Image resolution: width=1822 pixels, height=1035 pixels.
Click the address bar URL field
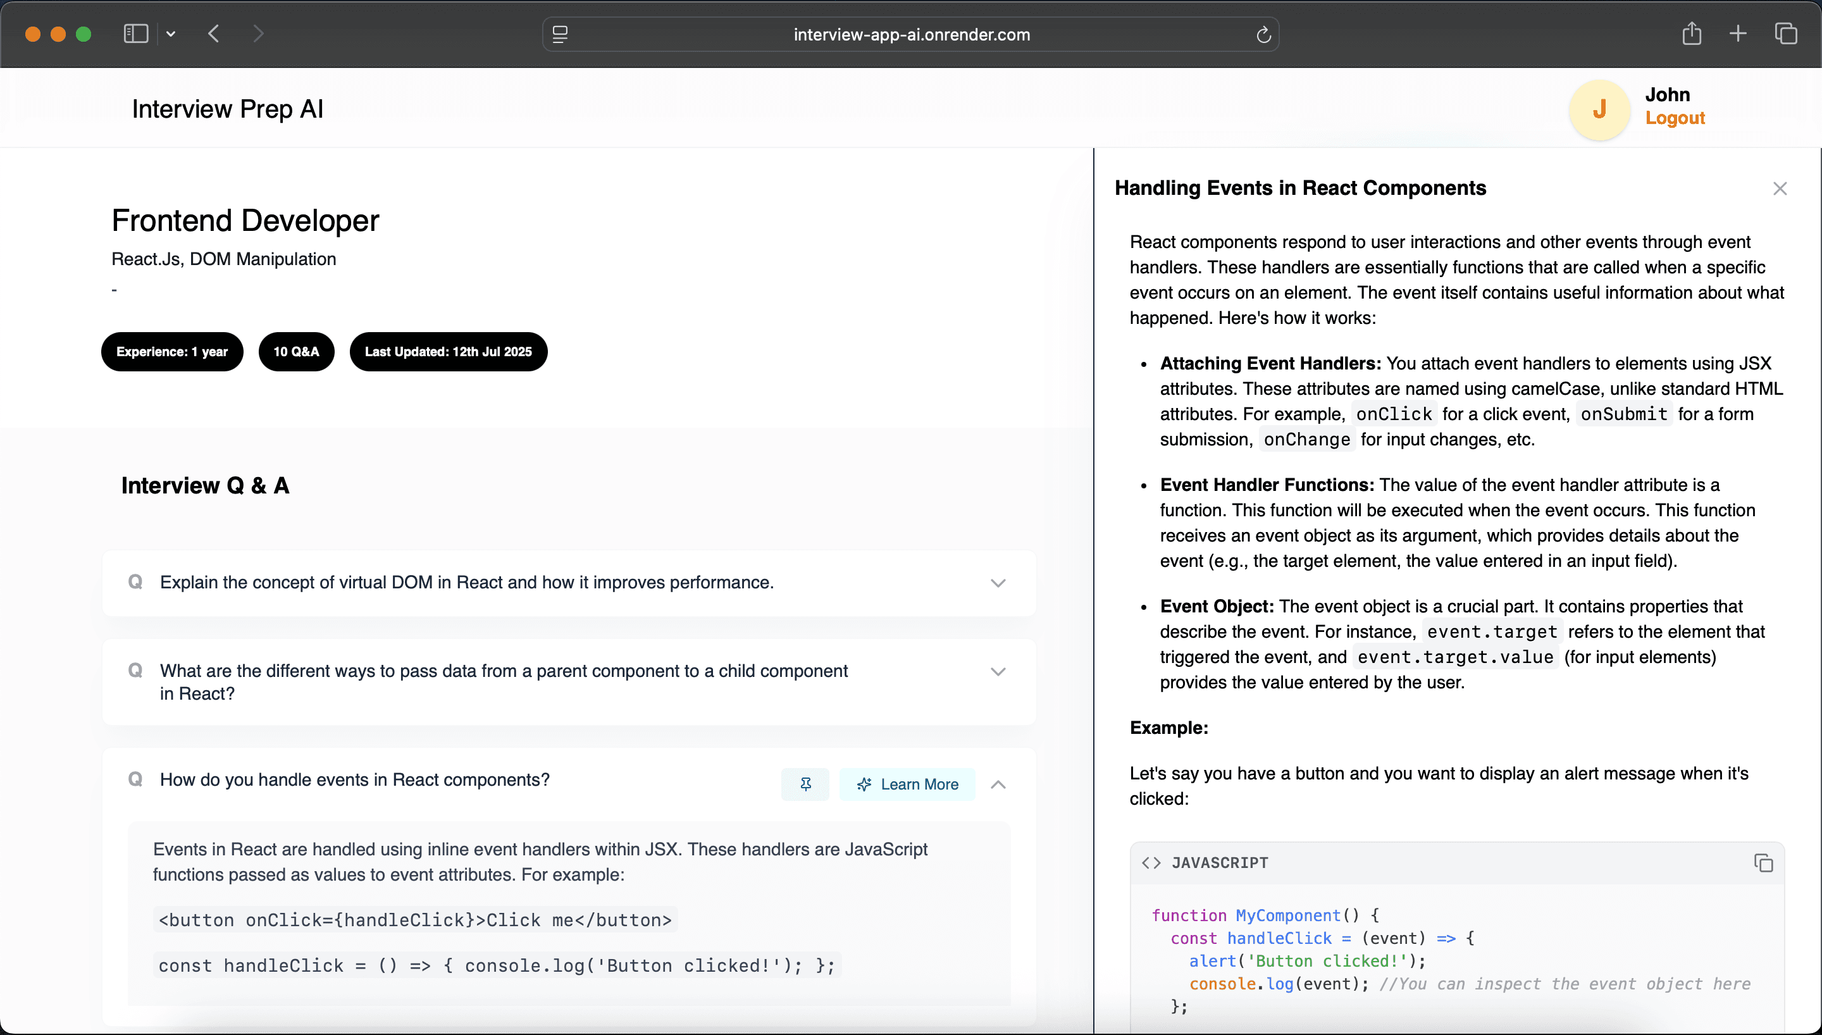coord(910,34)
